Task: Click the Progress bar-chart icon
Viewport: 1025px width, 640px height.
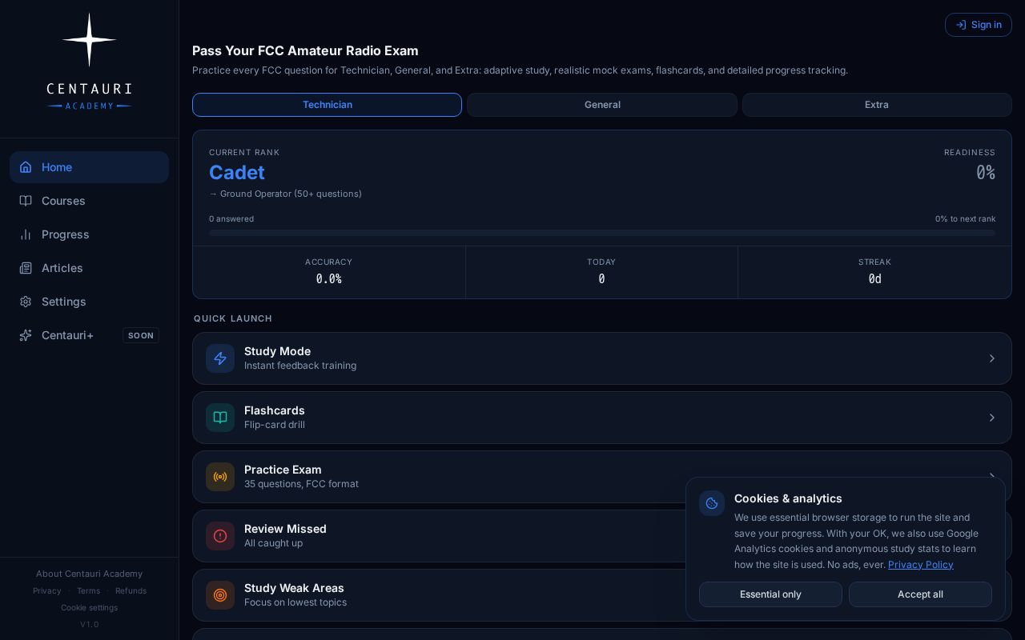Action: click(x=26, y=234)
